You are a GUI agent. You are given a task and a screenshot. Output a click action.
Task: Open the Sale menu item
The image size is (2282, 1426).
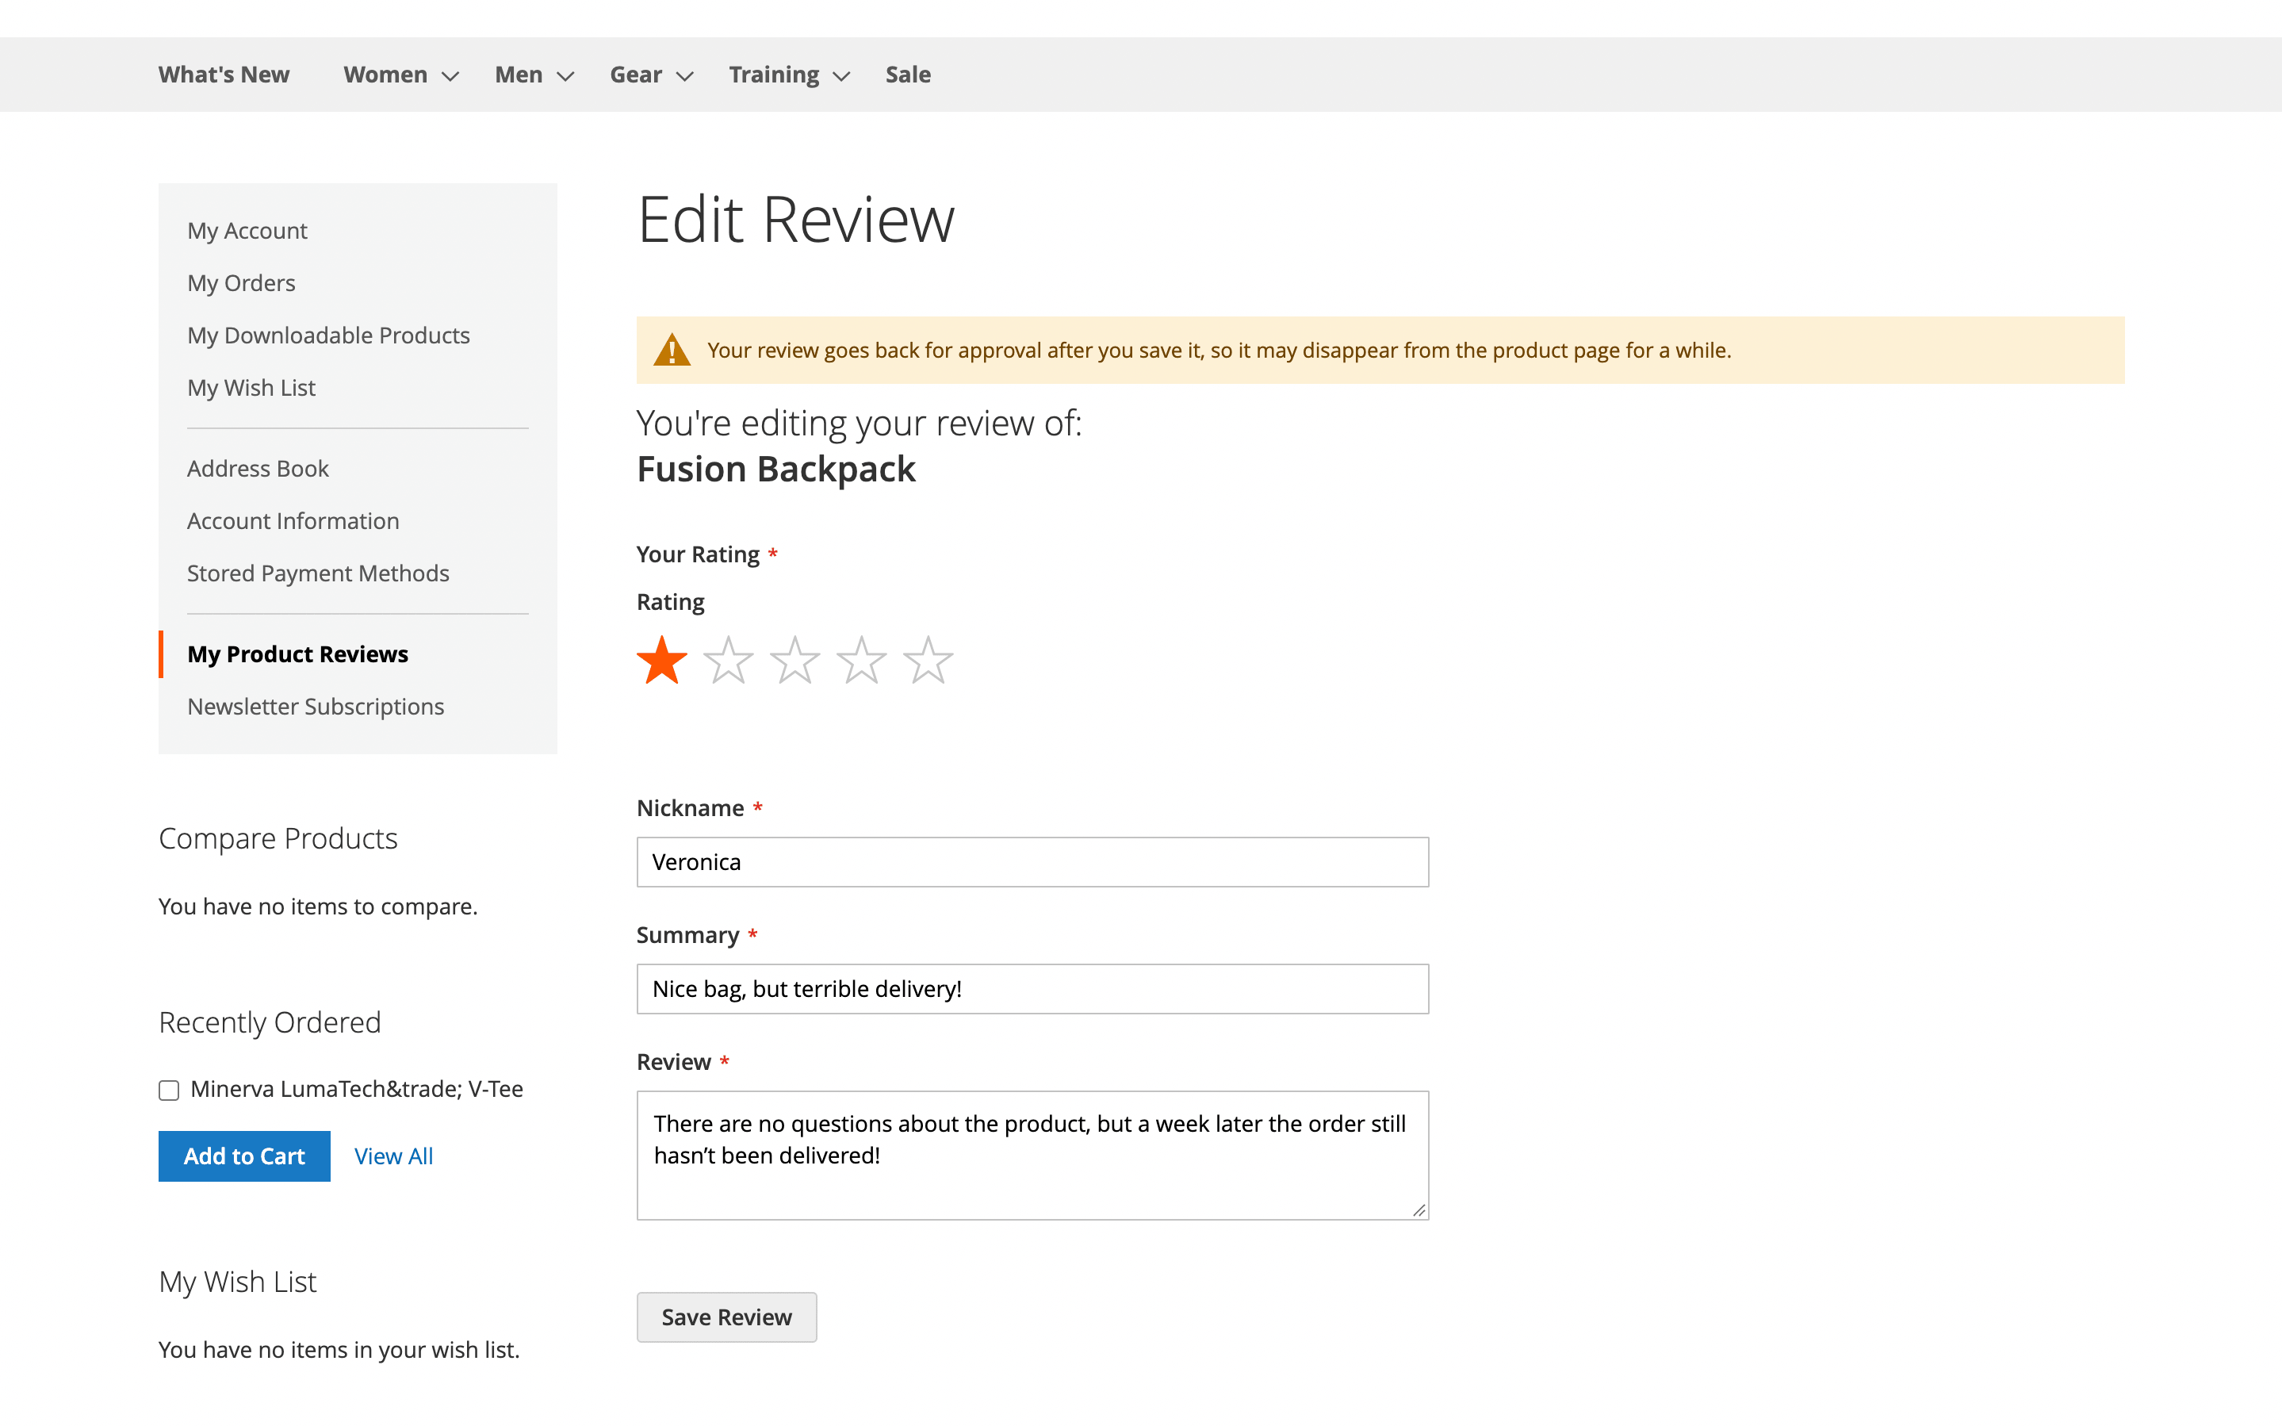[x=908, y=75]
